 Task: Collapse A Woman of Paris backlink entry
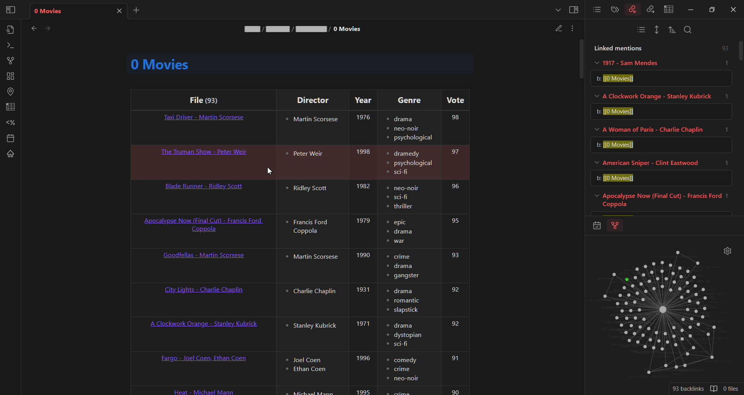coord(597,129)
